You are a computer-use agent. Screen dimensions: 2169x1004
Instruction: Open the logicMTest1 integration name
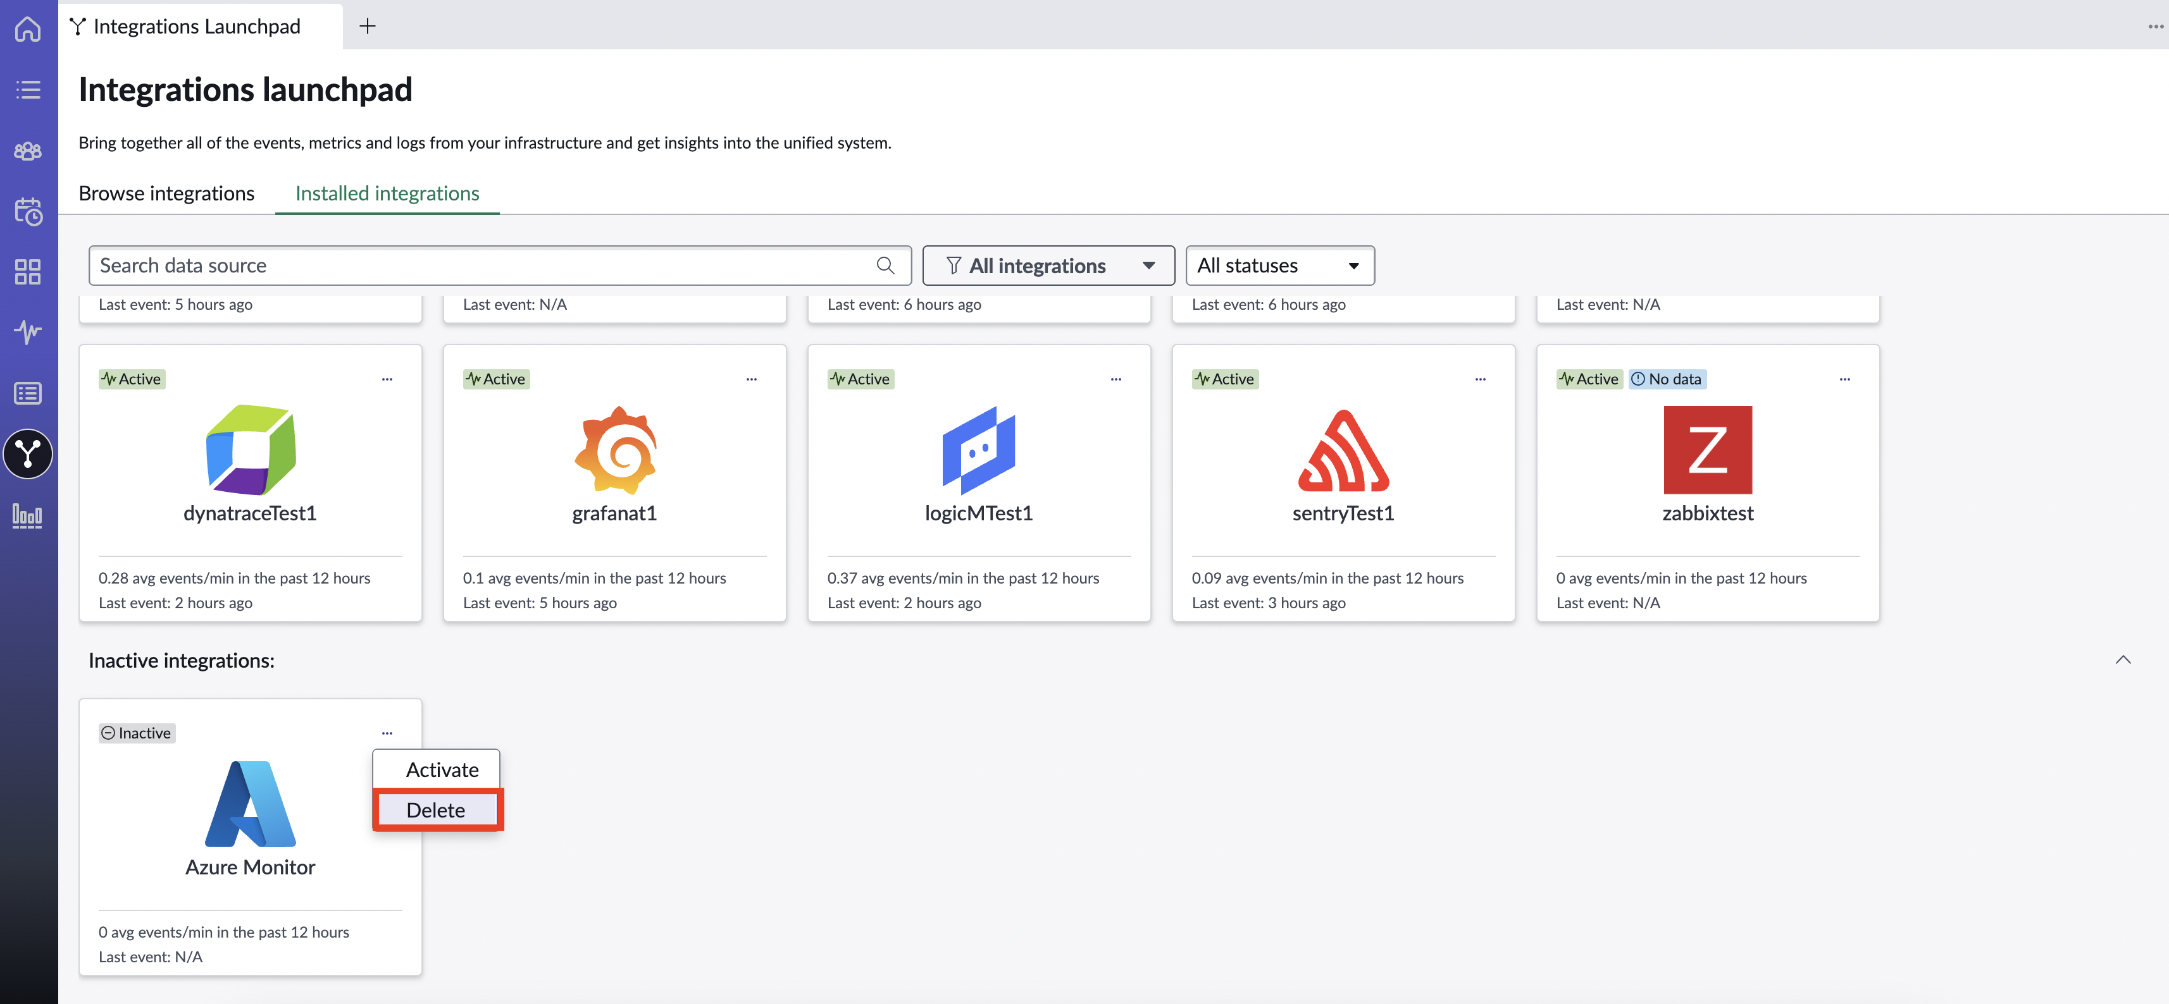pos(979,513)
